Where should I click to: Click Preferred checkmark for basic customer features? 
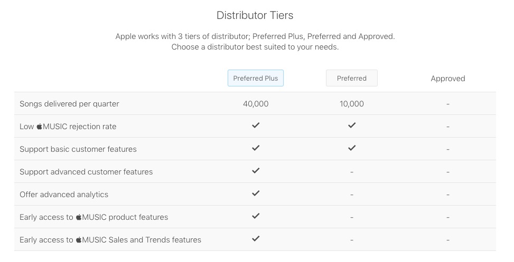pos(352,148)
